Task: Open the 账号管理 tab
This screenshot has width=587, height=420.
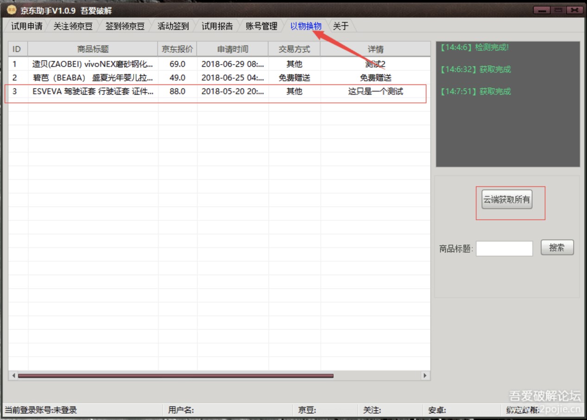Action: 261,26
